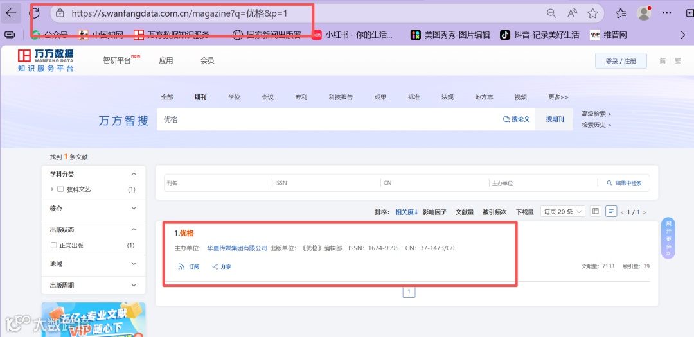Viewport: 694px width, 337px height.
Task: Switch results to grid view icon
Action: [596, 211]
